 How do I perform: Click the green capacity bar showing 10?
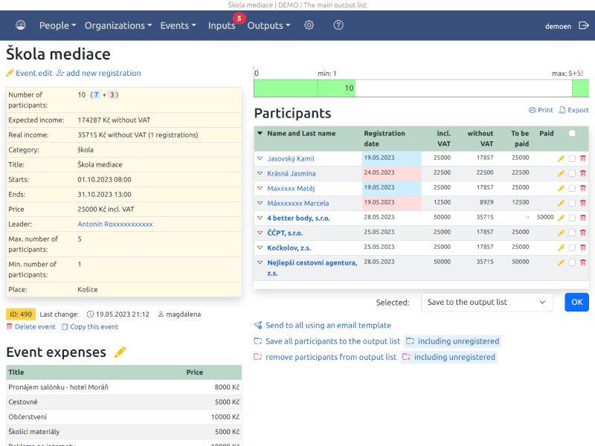305,88
